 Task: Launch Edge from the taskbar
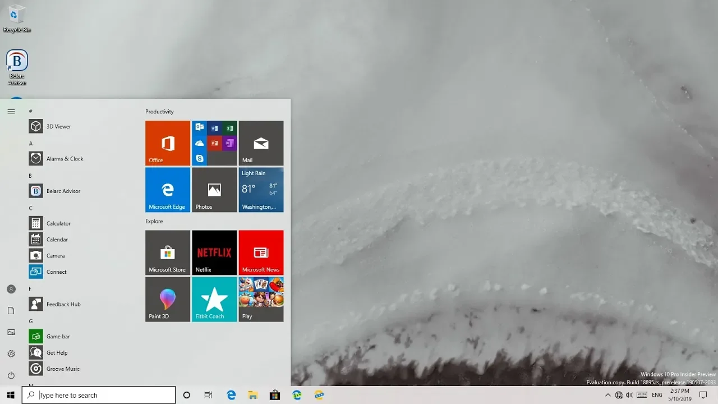point(231,395)
